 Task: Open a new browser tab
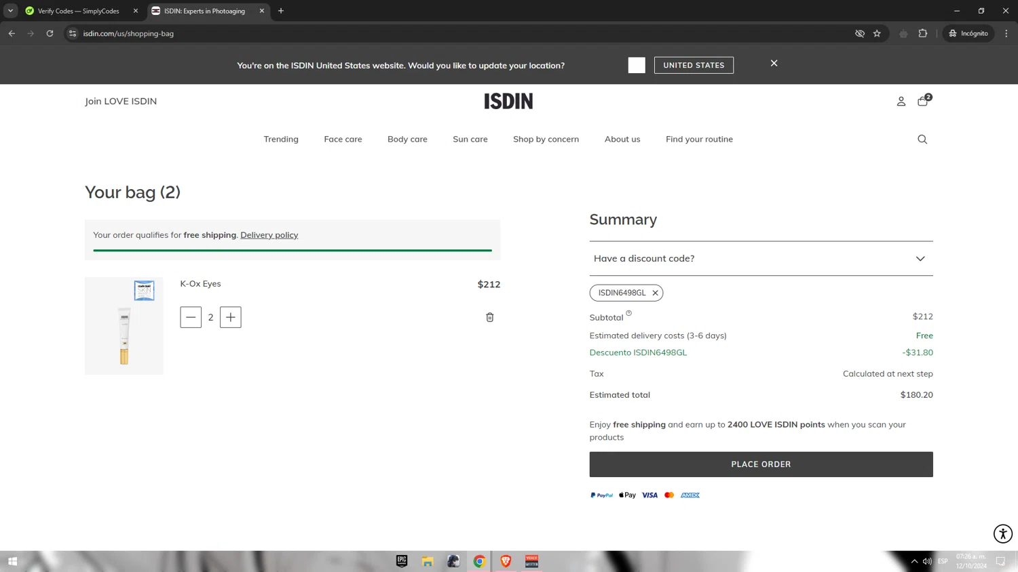point(281,11)
